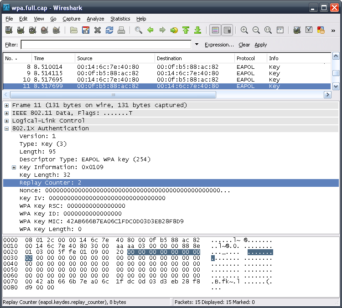
Task: Open a capture file folder icon
Action: pyautogui.click(x=74, y=30)
